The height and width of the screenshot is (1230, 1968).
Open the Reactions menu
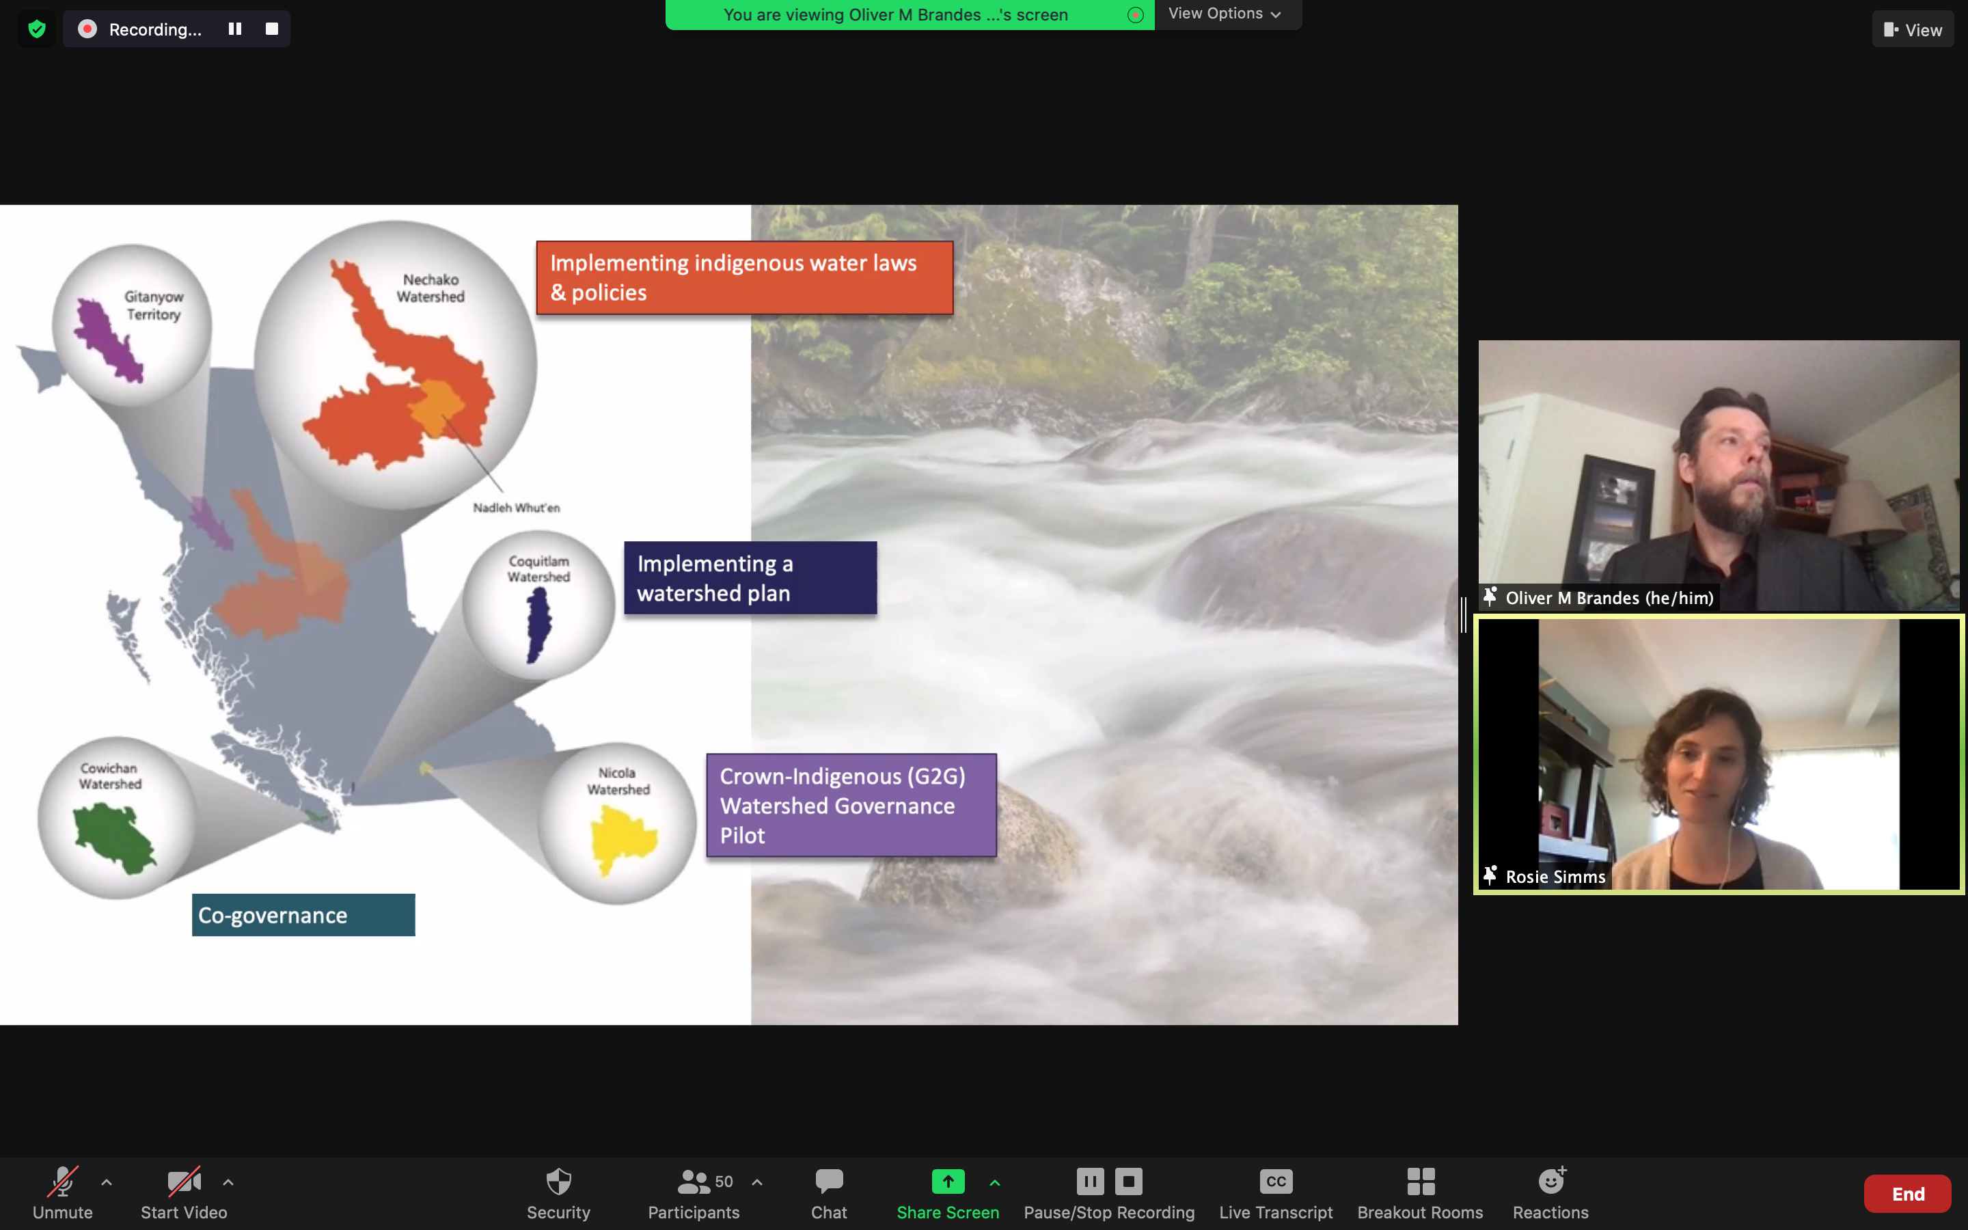click(1550, 1192)
